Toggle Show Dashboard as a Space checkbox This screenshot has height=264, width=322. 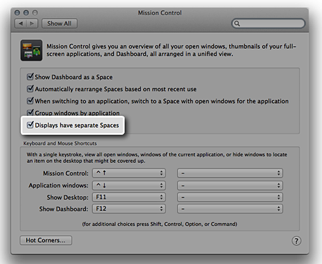[30, 77]
